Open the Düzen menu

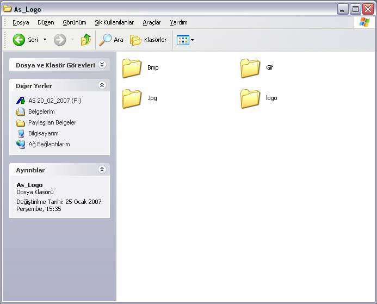(46, 22)
